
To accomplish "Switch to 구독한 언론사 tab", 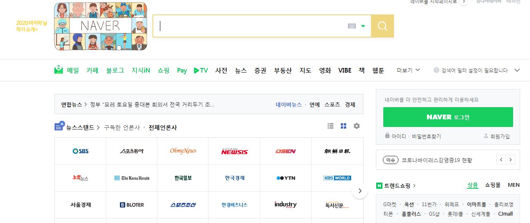I will (122, 127).
